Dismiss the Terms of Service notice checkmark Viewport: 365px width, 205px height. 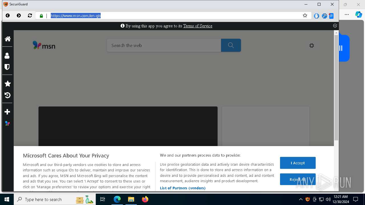335,26
